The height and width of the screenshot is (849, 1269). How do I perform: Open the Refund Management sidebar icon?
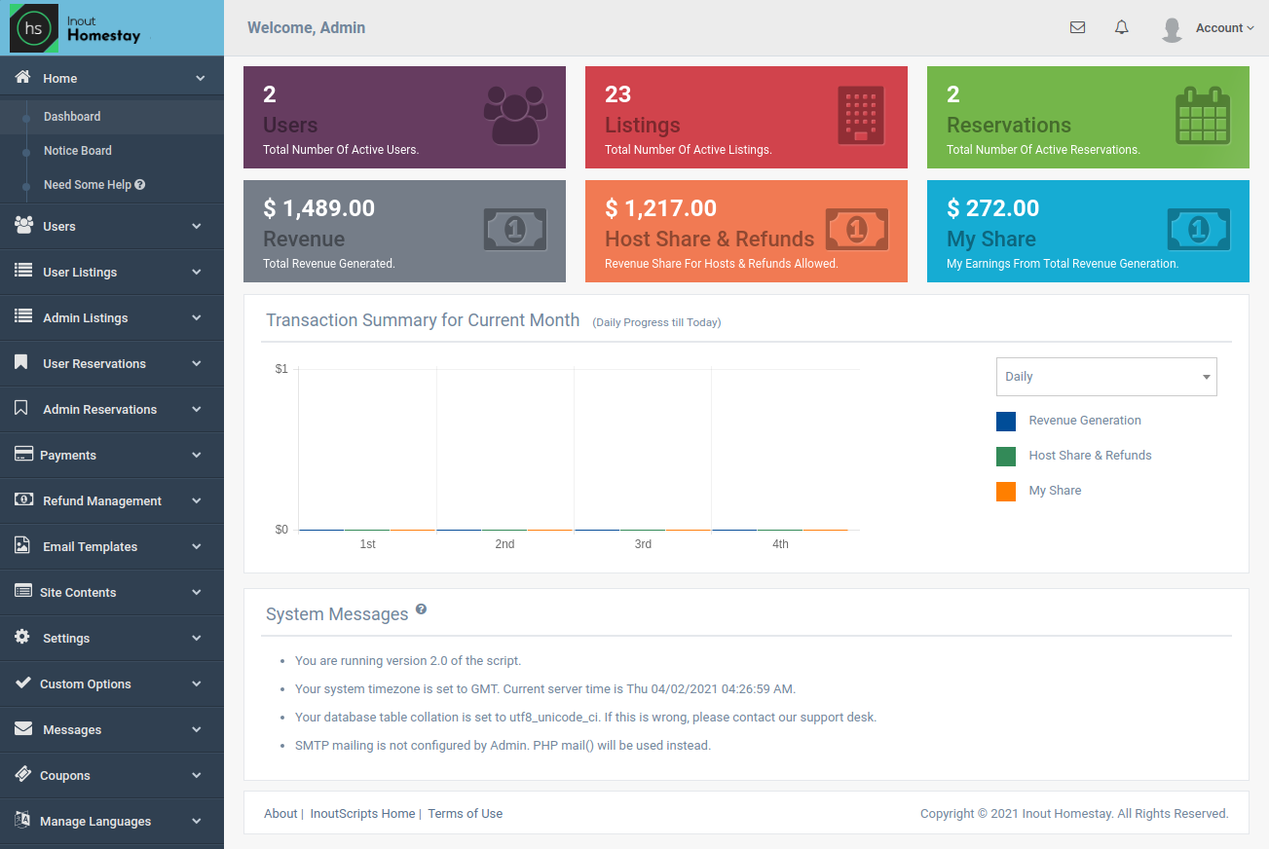point(22,500)
